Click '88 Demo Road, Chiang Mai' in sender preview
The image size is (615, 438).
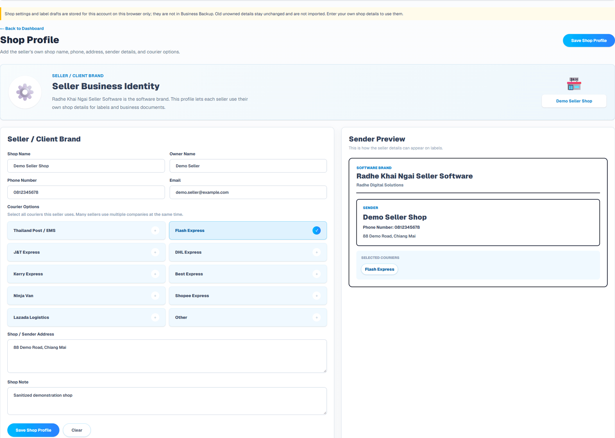pos(389,236)
